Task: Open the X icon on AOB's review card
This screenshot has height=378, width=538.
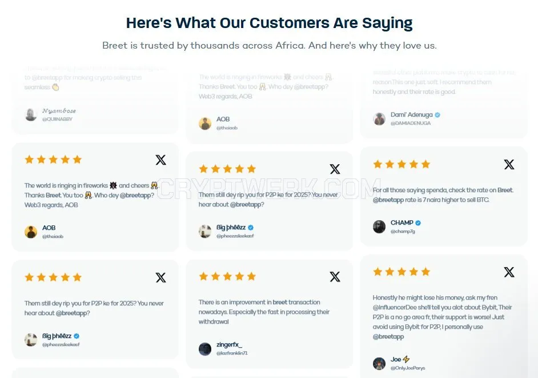Action: point(160,160)
